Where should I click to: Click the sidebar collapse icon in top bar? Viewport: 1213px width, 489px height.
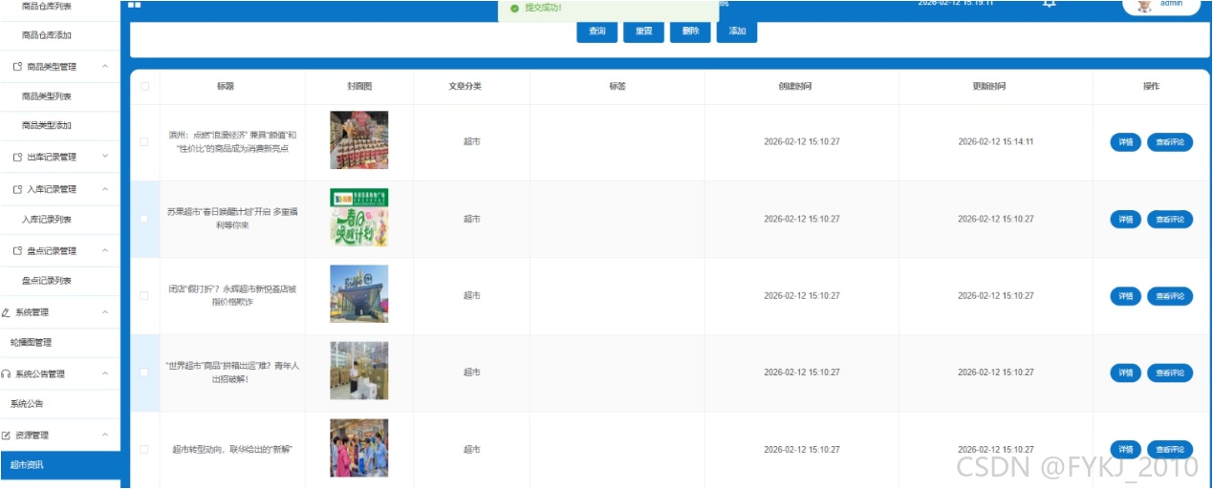pyautogui.click(x=135, y=5)
